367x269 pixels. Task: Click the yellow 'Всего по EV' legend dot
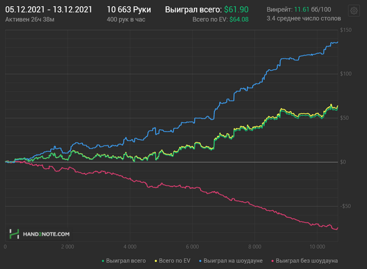tap(156, 261)
